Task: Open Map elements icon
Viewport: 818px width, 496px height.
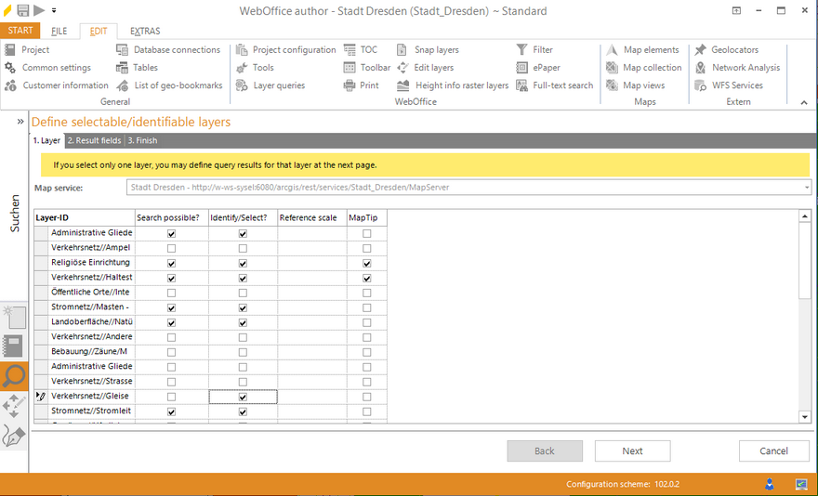Action: 612,49
